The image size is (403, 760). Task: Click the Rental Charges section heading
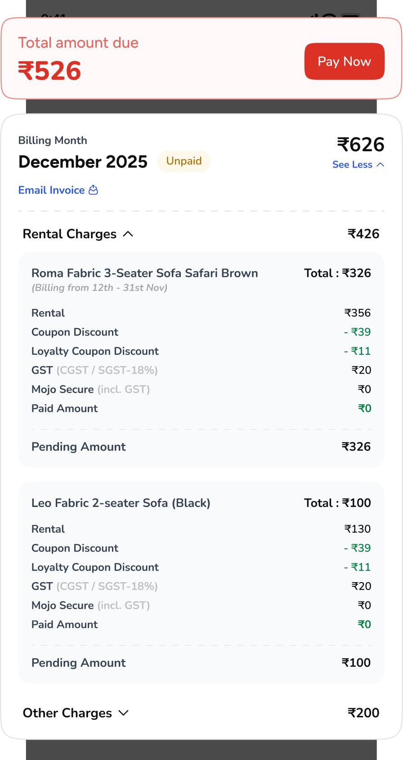pos(70,234)
